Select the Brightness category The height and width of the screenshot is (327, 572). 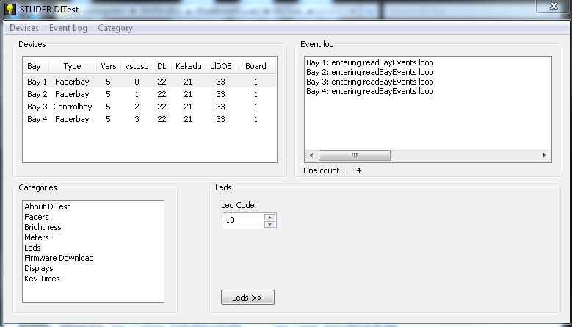[43, 227]
